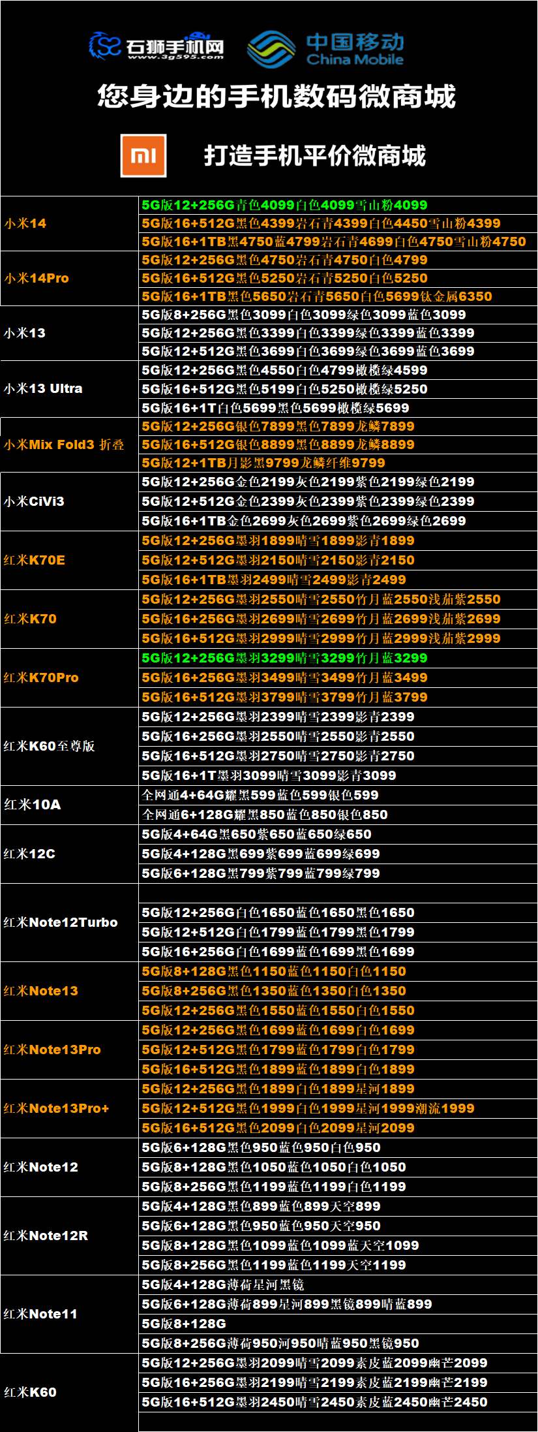
Task: Click the heading 您身边的手机数码微商城
Action: (276, 96)
